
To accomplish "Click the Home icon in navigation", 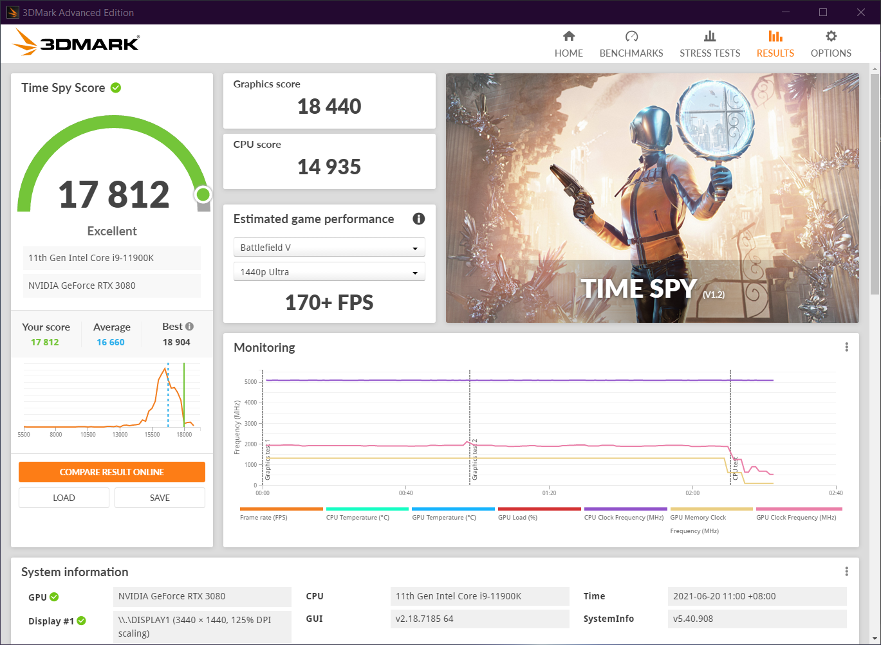I will pyautogui.click(x=568, y=37).
